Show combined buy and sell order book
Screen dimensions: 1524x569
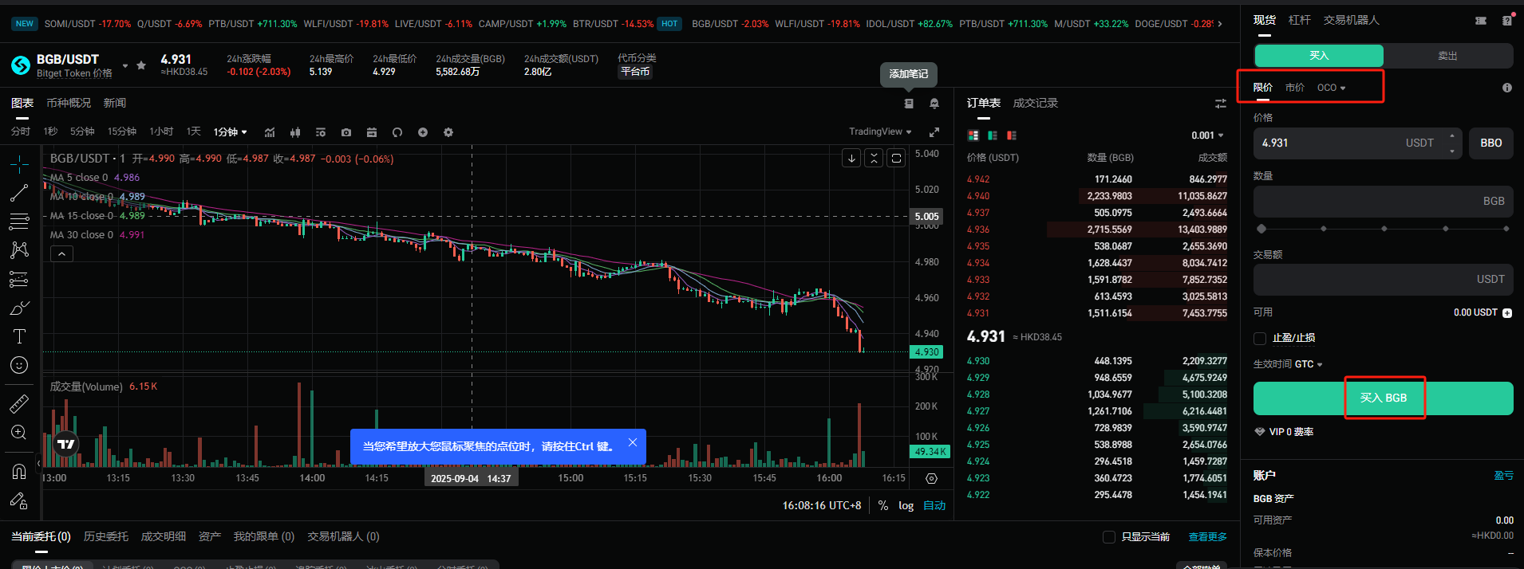(x=973, y=135)
